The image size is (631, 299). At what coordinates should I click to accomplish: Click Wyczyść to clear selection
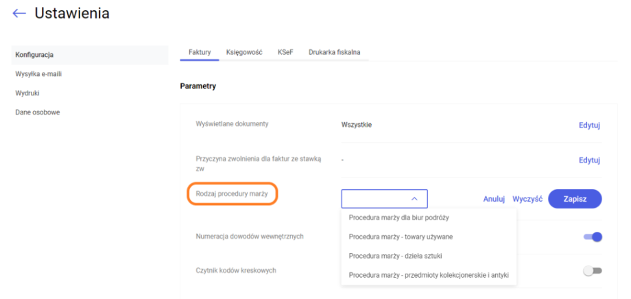pyautogui.click(x=527, y=199)
